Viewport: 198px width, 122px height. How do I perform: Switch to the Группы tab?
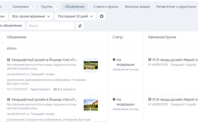coord(47,7)
